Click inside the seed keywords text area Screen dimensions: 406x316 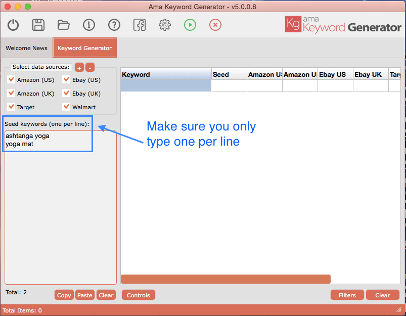coord(61,207)
